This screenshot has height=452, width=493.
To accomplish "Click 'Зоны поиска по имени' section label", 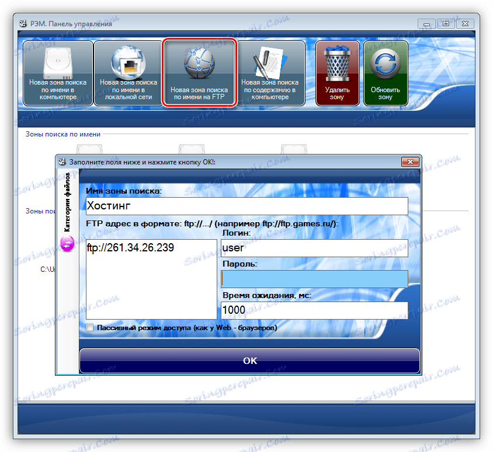I will click(63, 134).
